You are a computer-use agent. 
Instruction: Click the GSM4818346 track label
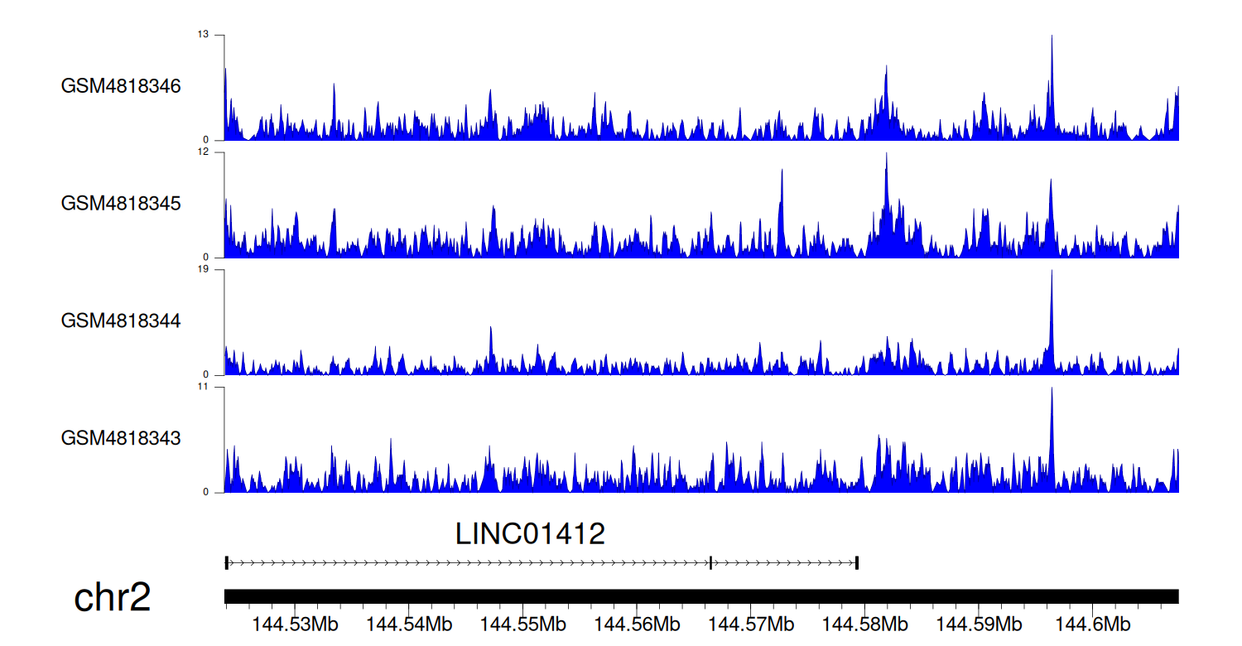pyautogui.click(x=121, y=86)
